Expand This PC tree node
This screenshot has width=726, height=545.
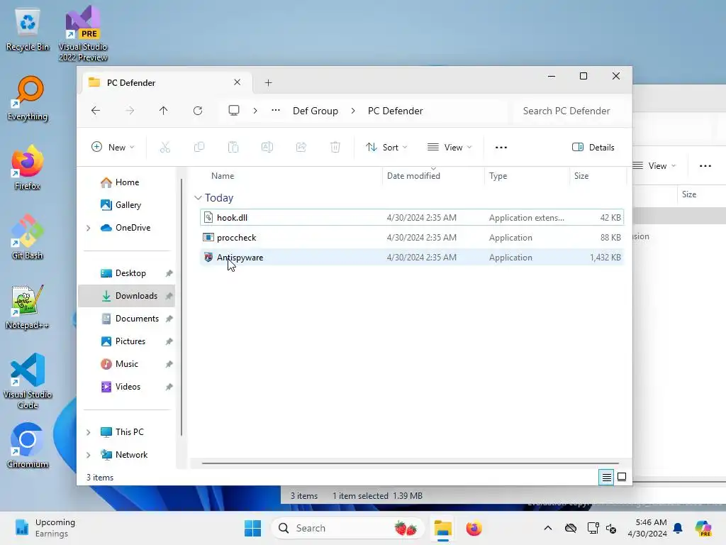89,432
